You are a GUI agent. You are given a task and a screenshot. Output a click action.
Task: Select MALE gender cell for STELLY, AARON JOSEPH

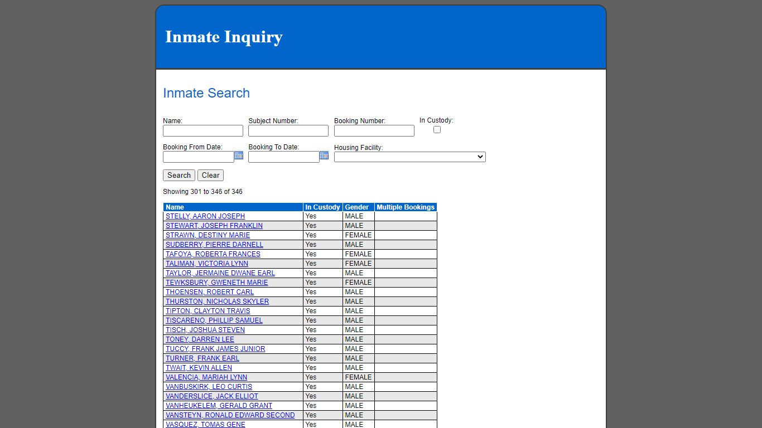point(358,216)
